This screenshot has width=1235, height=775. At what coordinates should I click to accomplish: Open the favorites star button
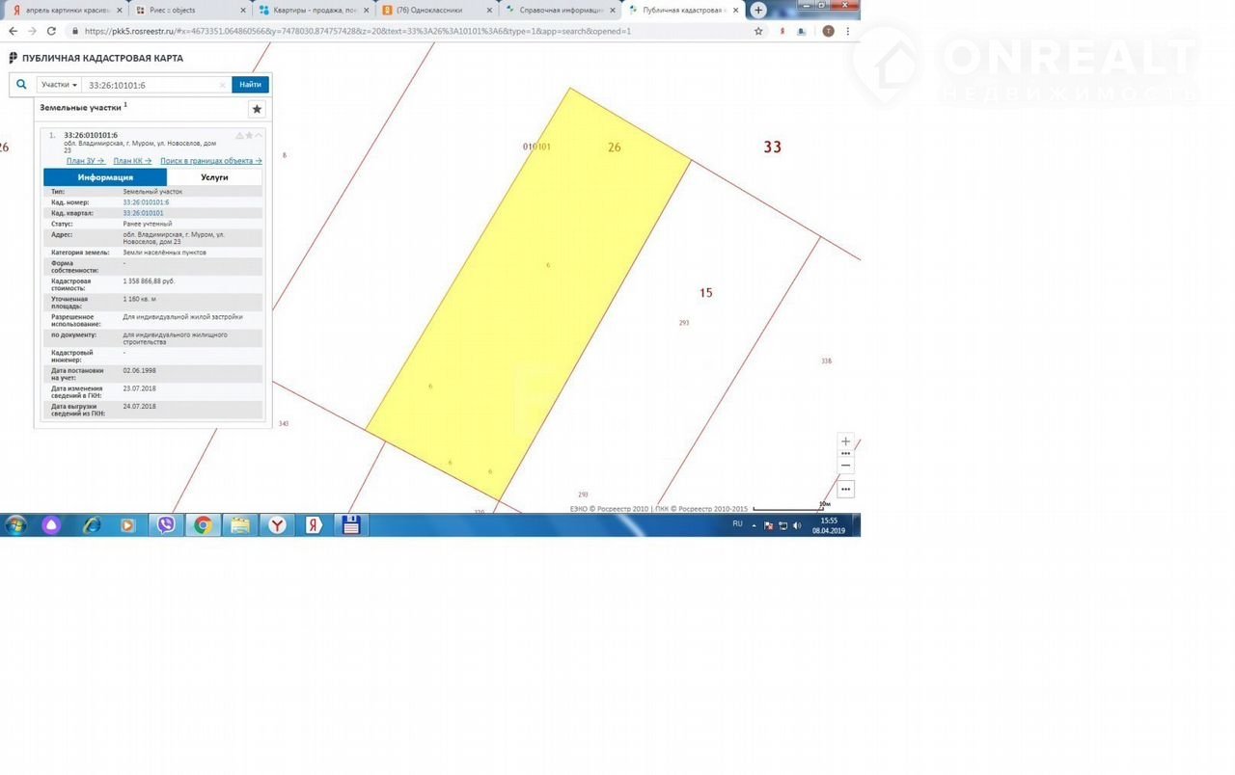point(256,109)
